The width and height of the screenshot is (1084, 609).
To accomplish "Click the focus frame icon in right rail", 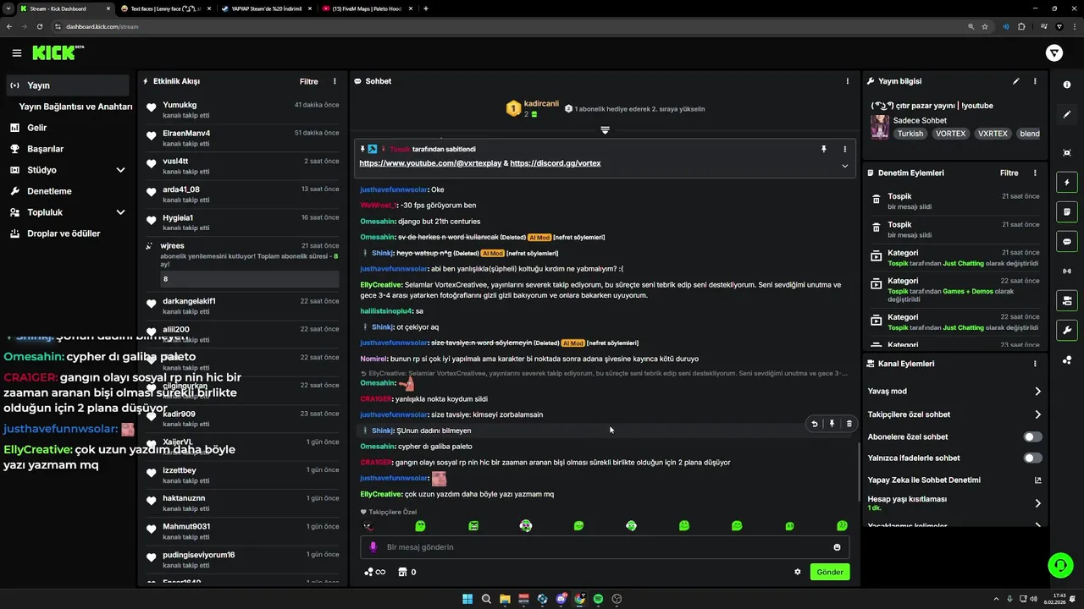I will [x=1067, y=152].
